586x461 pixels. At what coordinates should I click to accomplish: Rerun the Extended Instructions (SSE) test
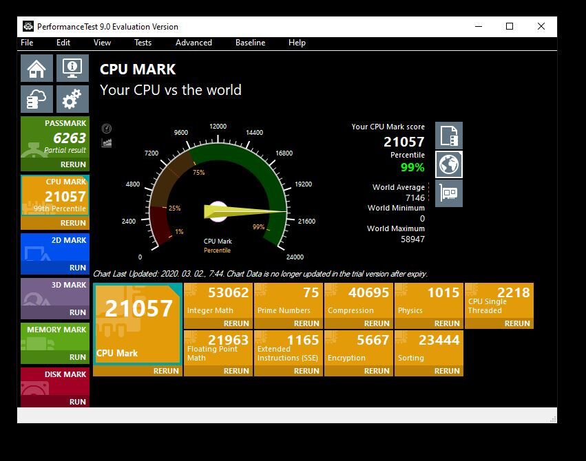click(289, 371)
